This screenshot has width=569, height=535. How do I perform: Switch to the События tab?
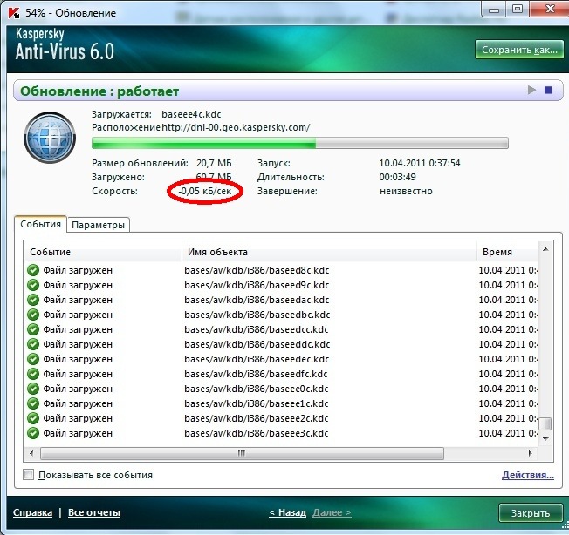point(40,224)
